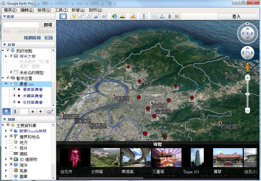The image size is (261, 181).
Task: Move selected item down with arrow button
Action: click(41, 112)
